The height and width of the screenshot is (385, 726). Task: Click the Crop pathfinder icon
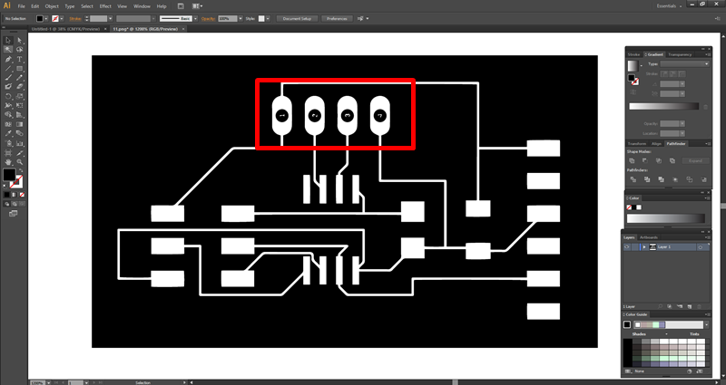[675, 179]
